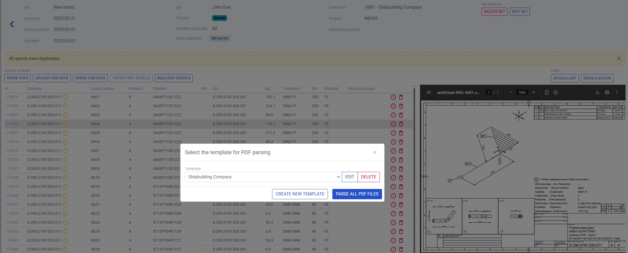Click the PDF page number input field
The height and width of the screenshot is (253, 628).
tap(488, 92)
